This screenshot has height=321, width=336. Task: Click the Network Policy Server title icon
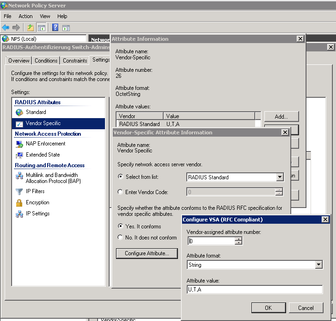coord(4,6)
